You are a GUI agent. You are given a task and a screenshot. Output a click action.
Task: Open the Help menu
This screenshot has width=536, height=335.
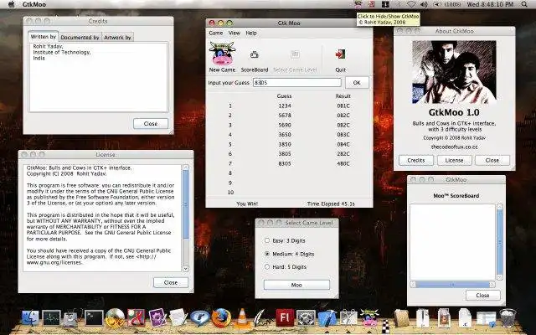pyautogui.click(x=251, y=33)
